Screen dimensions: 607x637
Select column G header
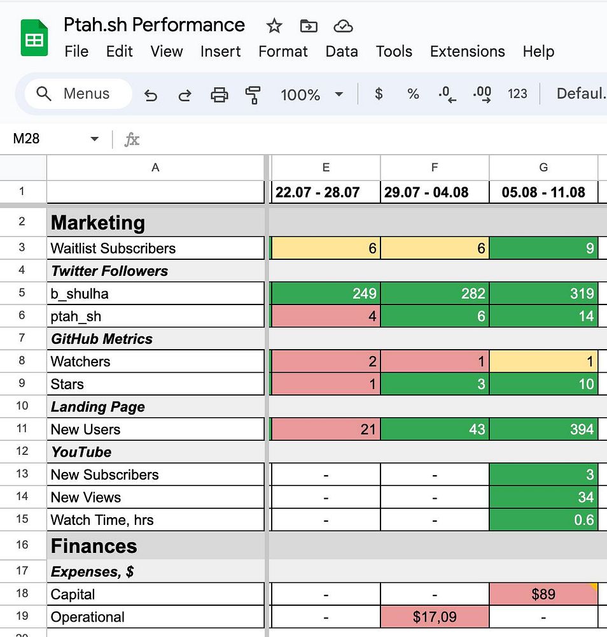pyautogui.click(x=543, y=168)
